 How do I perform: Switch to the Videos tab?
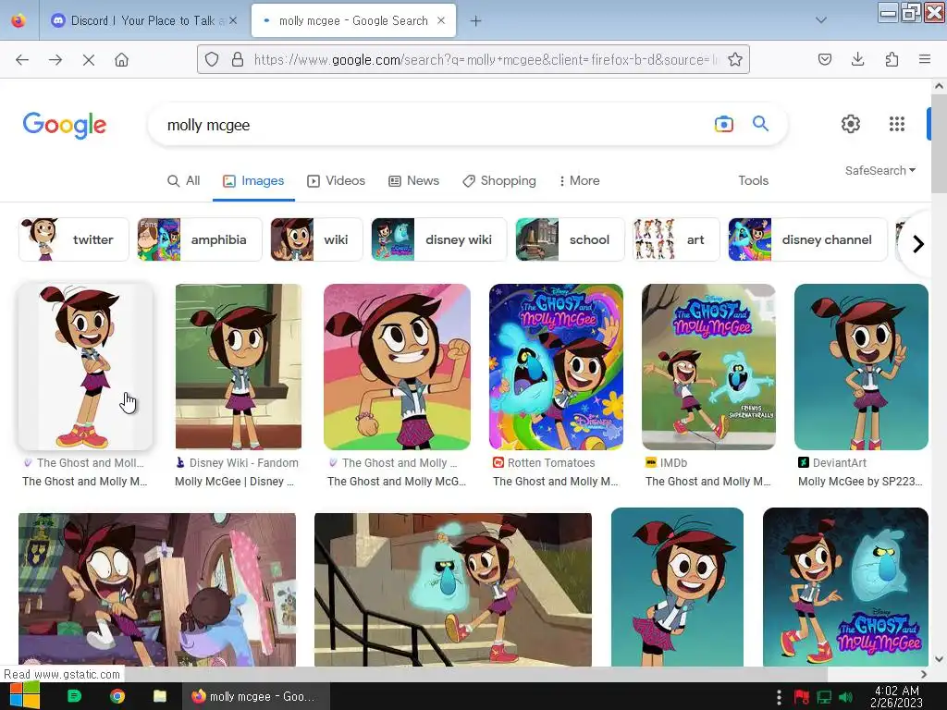337,180
